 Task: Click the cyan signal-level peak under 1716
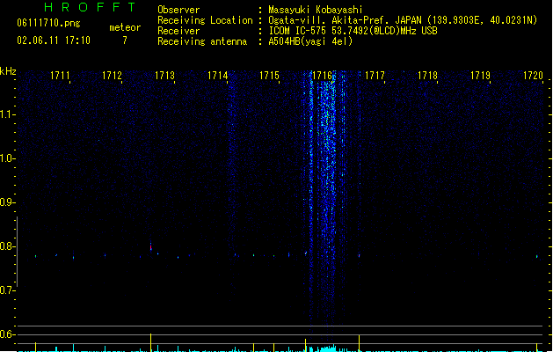click(x=326, y=348)
